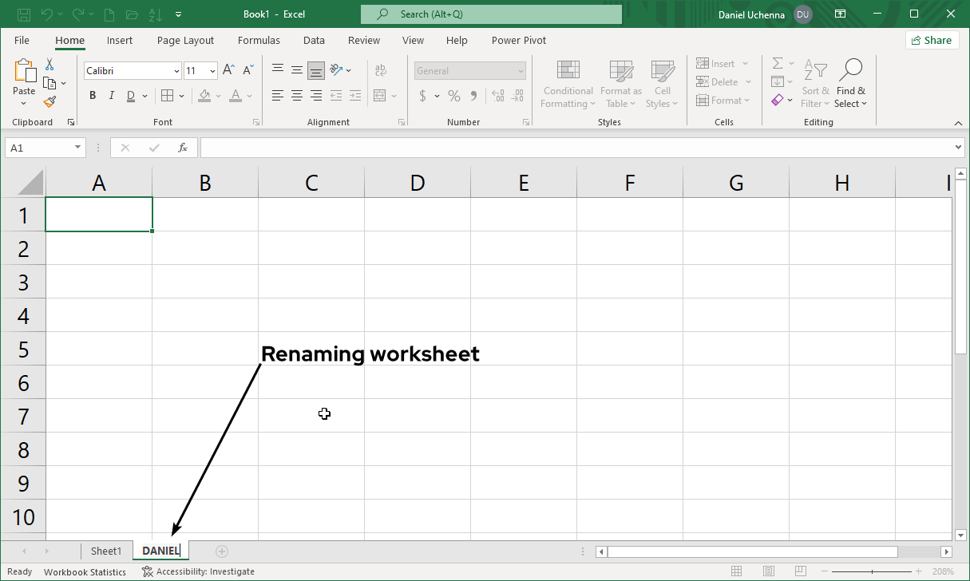Select the Sheet1 worksheet tab
970x581 pixels.
107,551
